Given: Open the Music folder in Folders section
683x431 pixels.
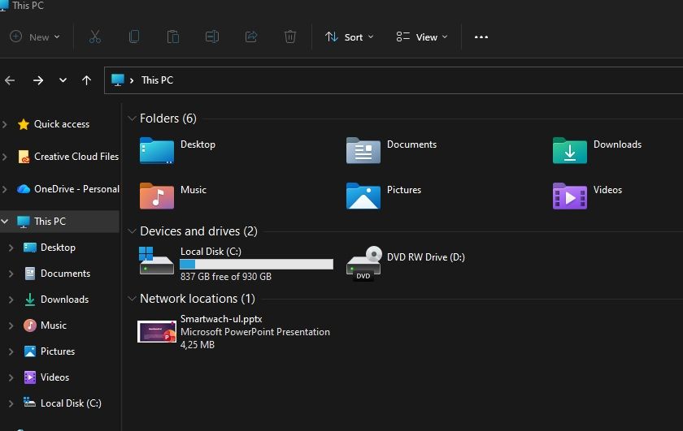Looking at the screenshot, I should [157, 196].
